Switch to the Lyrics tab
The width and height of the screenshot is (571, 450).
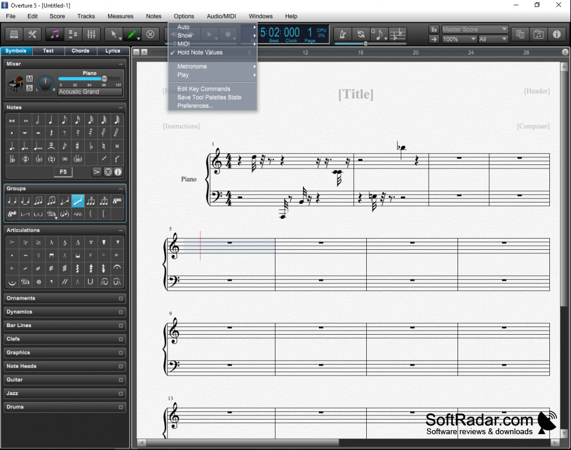coord(113,51)
